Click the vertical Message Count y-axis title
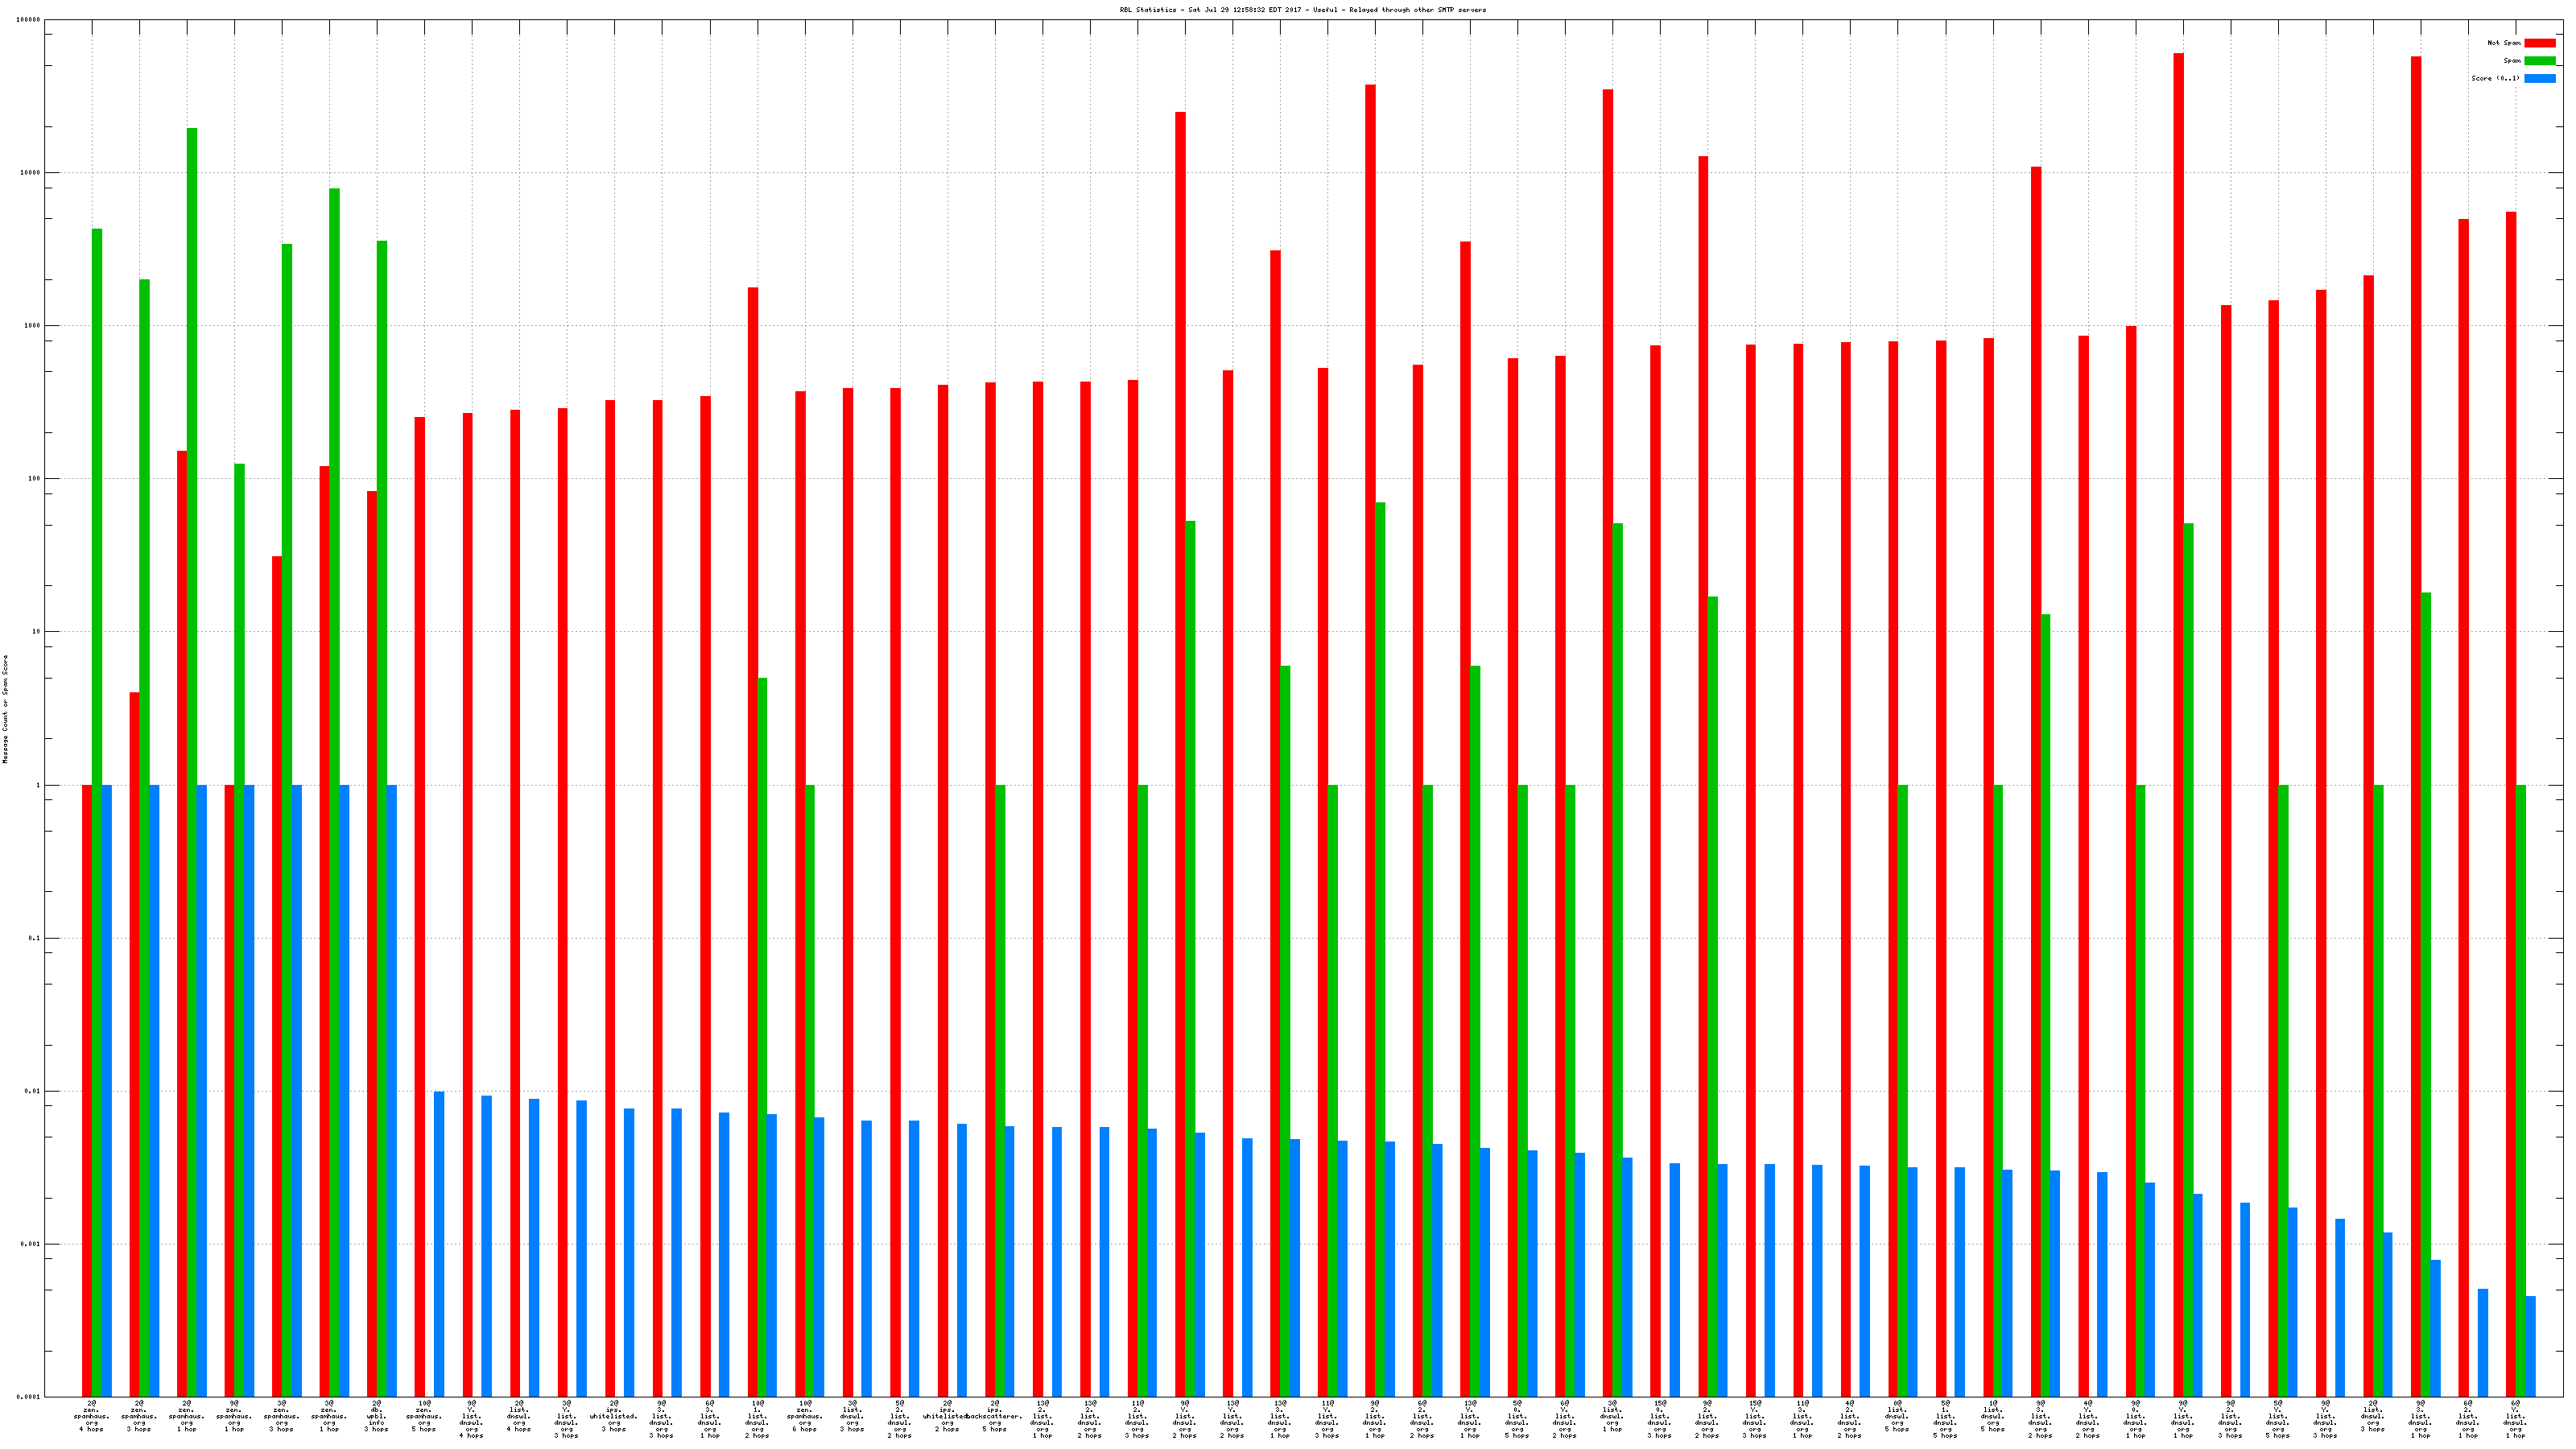 click(x=5, y=709)
